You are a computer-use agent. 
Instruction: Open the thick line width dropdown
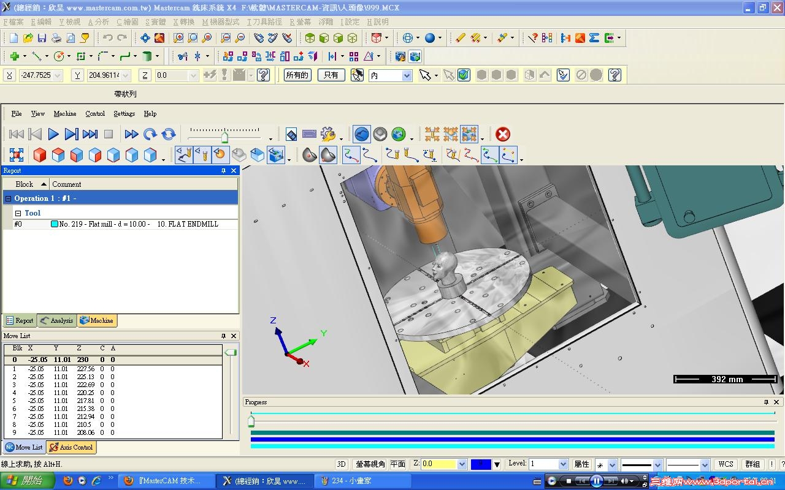657,465
